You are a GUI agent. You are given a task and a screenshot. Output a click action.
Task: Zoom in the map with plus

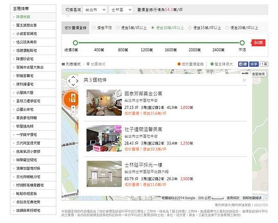tap(73, 107)
